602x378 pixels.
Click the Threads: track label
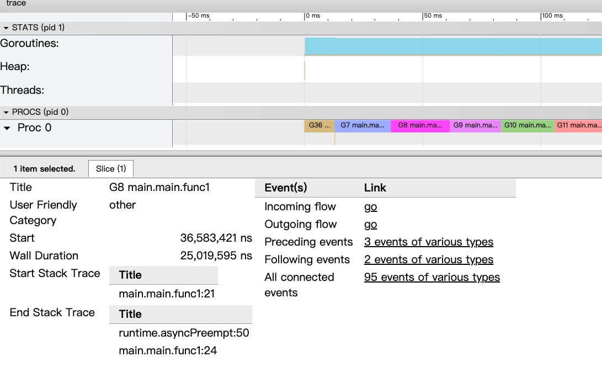22,90
